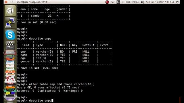
Task: Click the 'Key' column header
Action: 75,45
